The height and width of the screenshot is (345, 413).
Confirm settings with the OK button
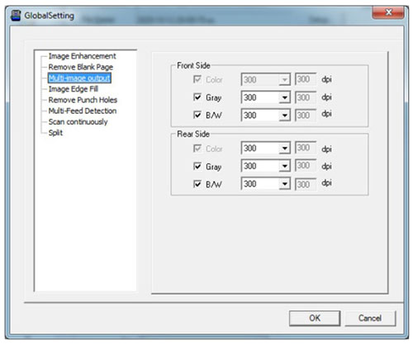[x=315, y=319]
